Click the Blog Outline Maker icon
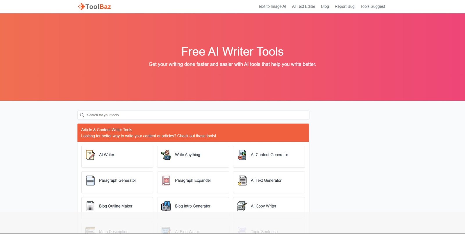Viewport: 465px width, 234px height. [x=90, y=206]
